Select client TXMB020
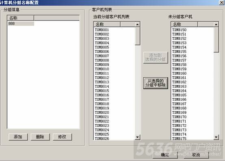This screenshot has height=161, width=225. 102,113
